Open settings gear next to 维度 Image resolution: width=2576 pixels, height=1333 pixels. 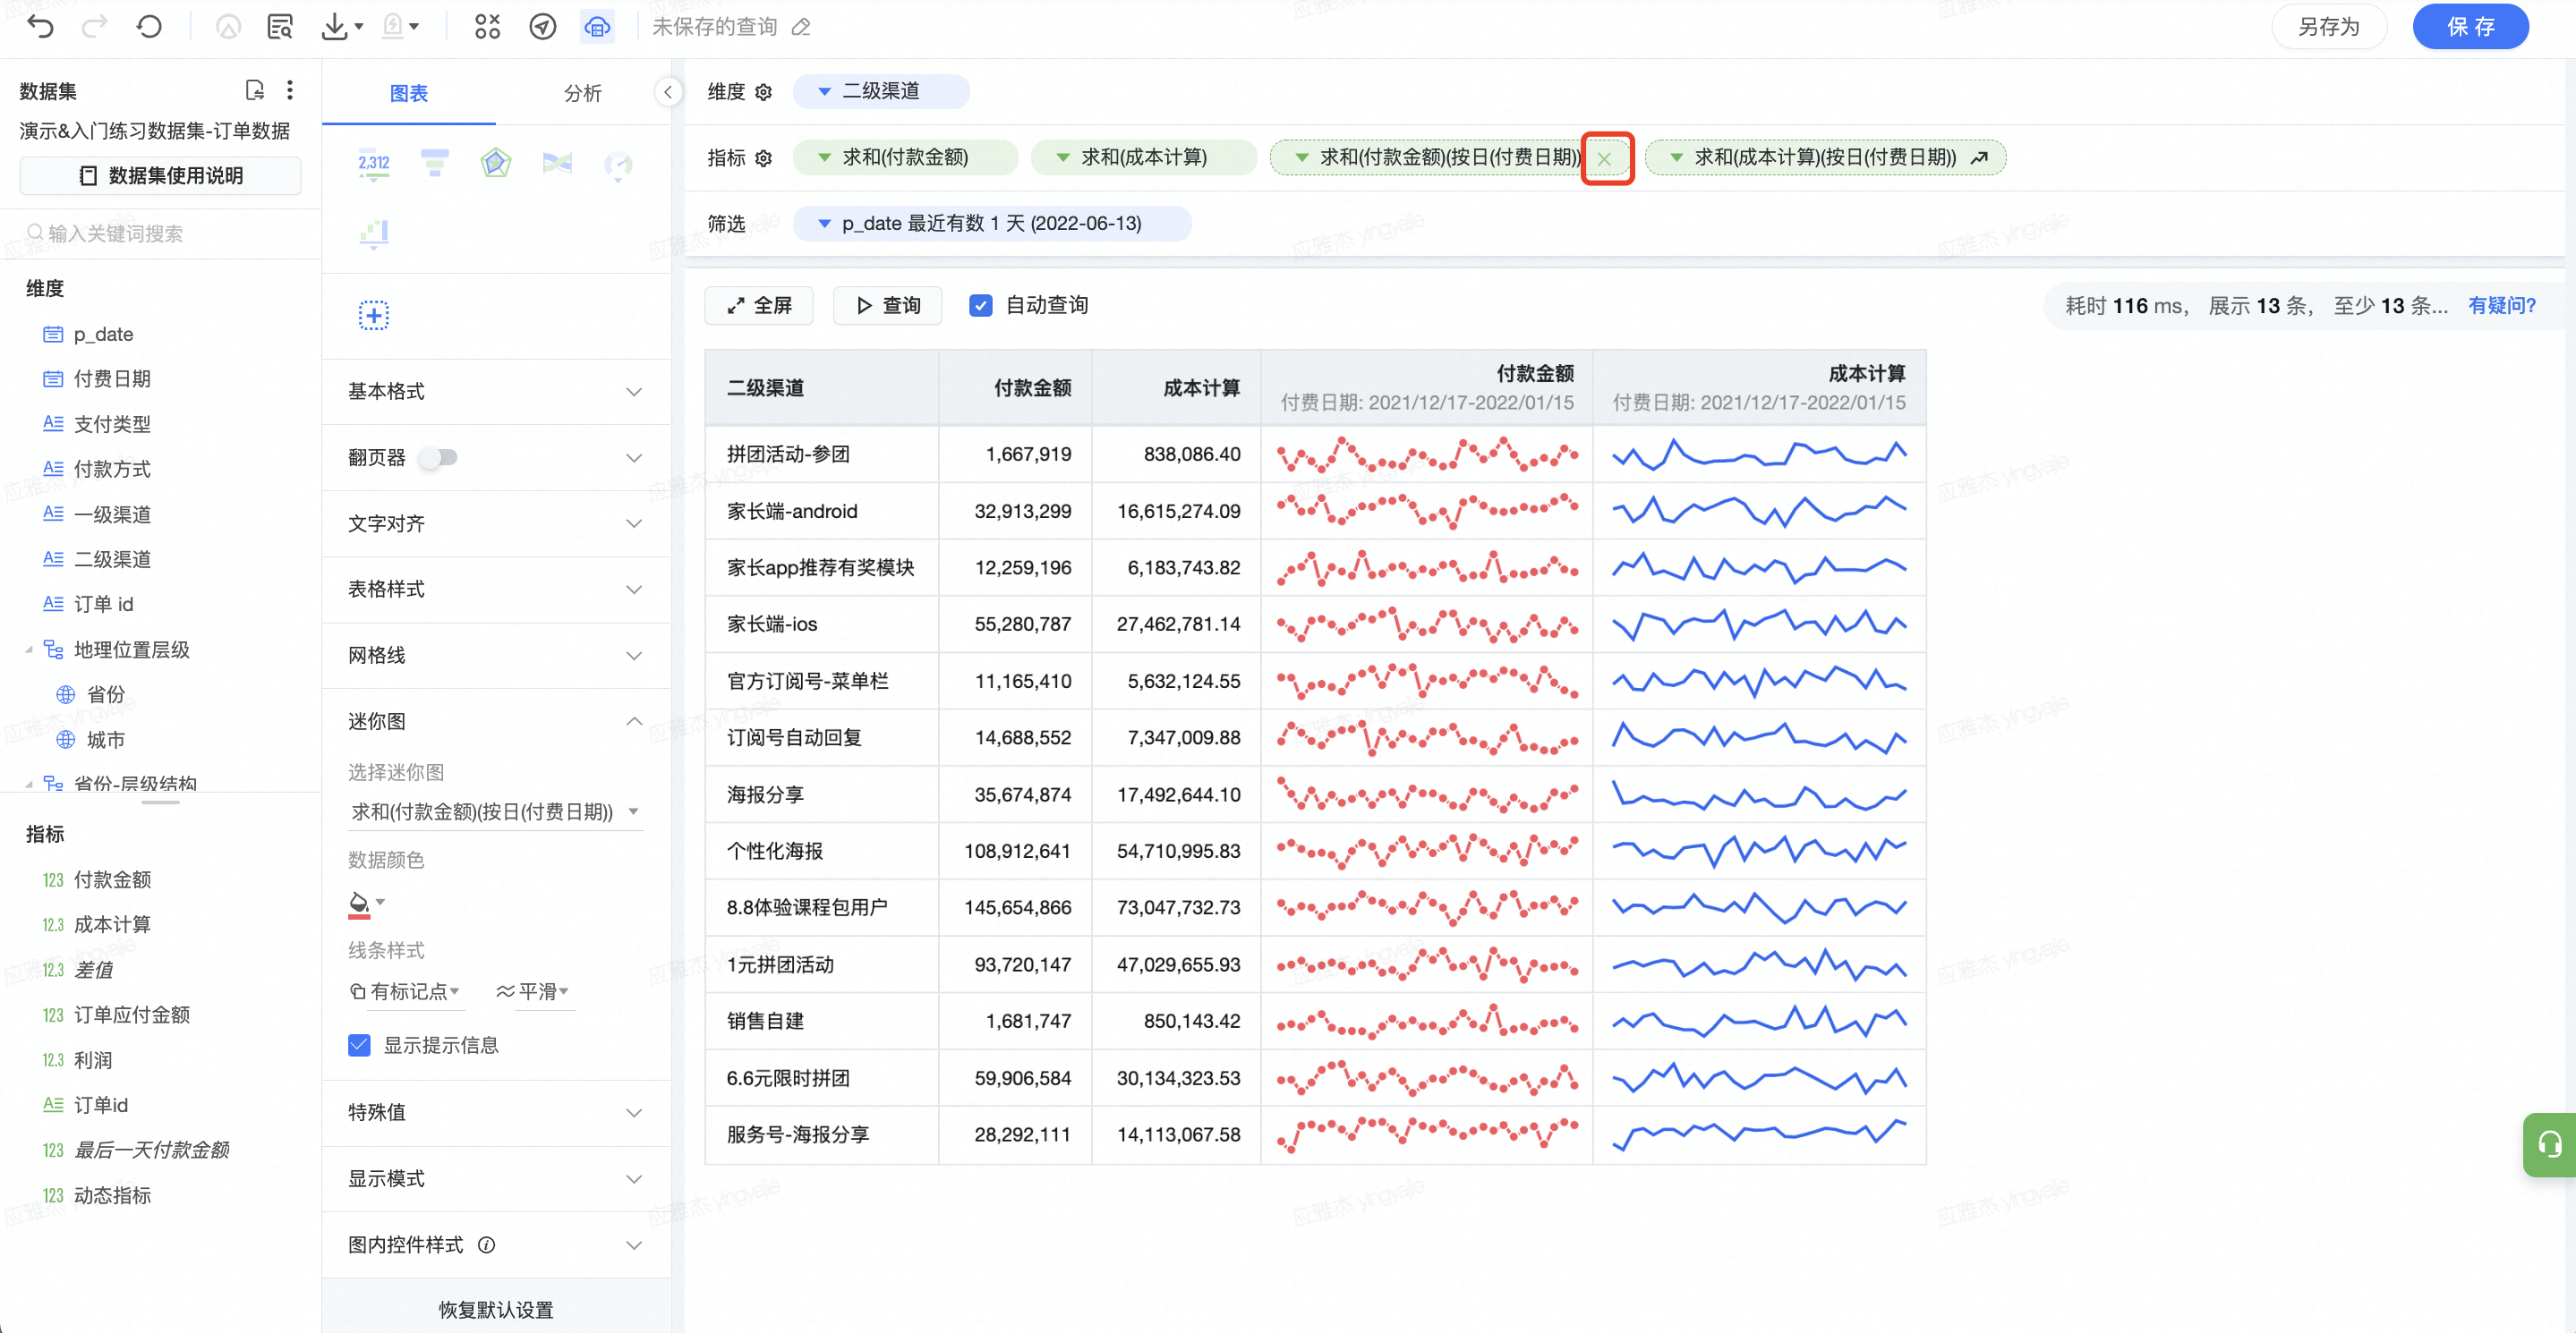[x=763, y=92]
